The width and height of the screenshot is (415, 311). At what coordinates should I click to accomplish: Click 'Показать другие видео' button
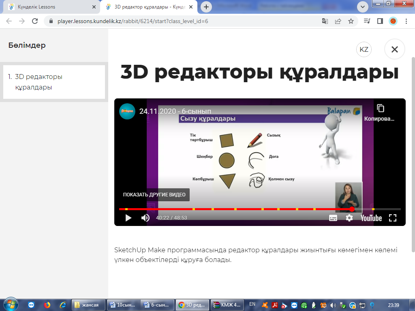pyautogui.click(x=154, y=195)
